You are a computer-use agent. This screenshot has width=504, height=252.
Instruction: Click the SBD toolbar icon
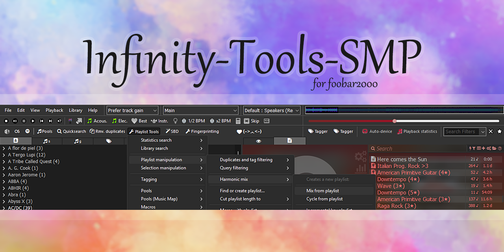172,131
